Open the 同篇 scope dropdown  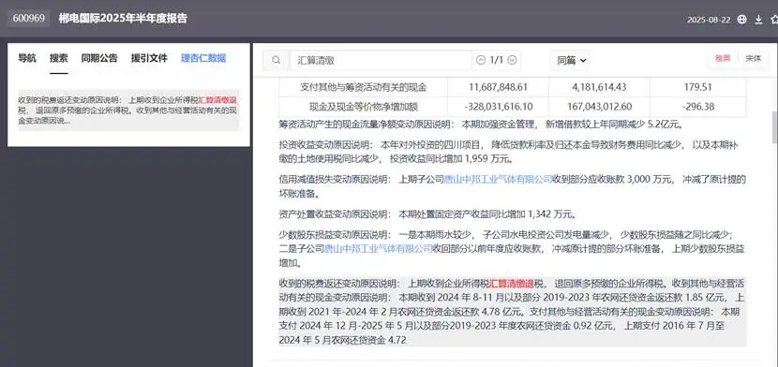pyautogui.click(x=570, y=61)
